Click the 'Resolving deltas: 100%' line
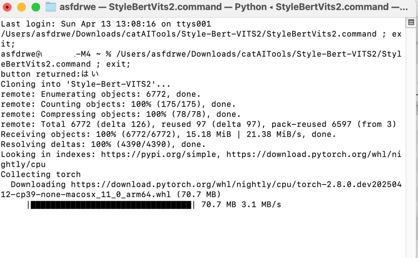The image size is (418, 258). click(x=103, y=145)
